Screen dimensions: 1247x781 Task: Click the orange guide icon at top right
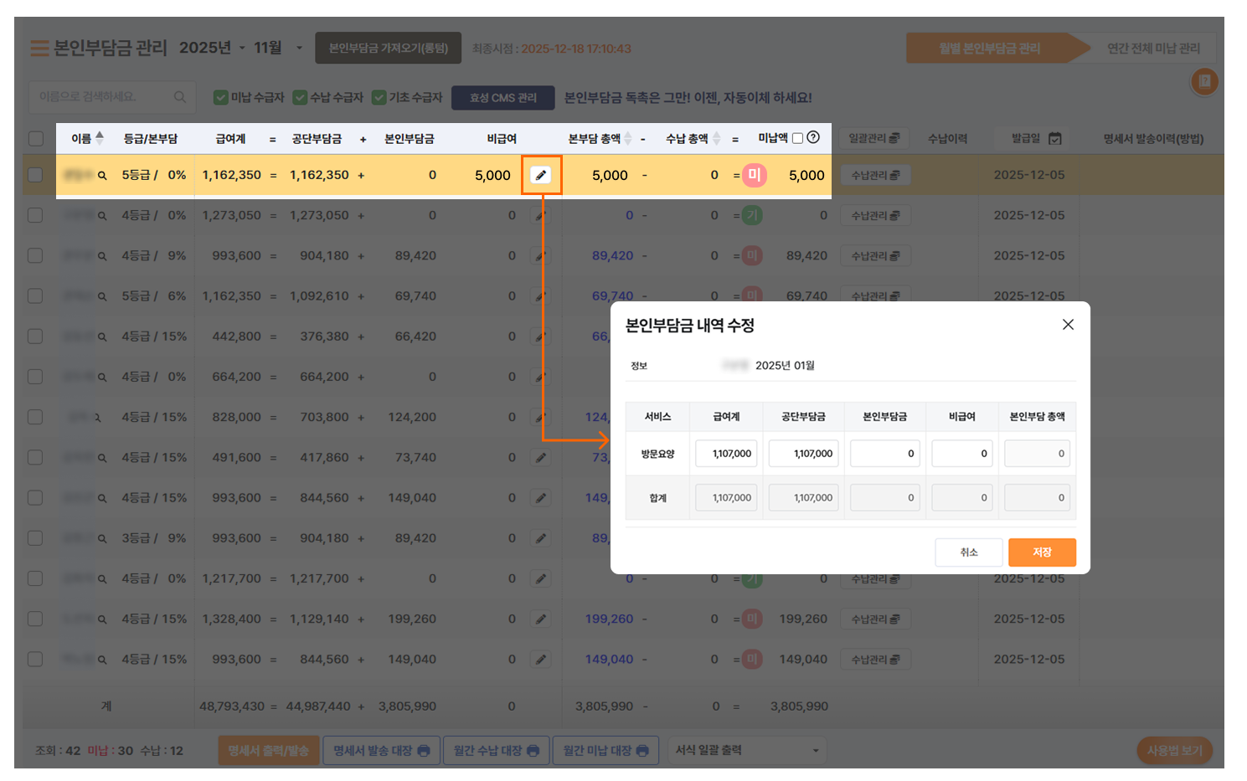point(1204,82)
